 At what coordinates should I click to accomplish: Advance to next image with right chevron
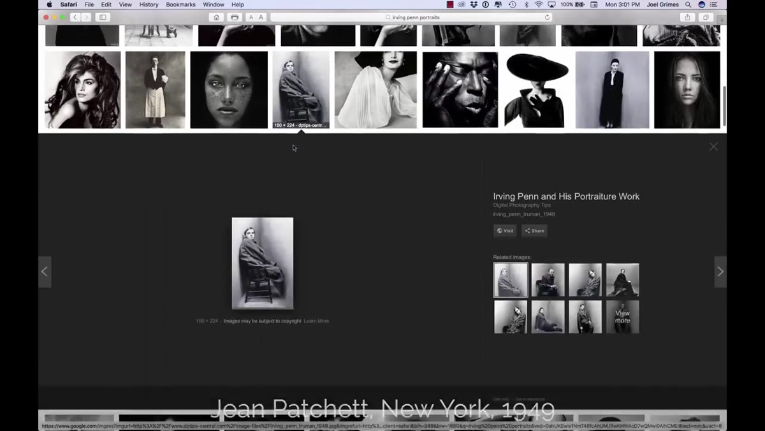click(x=720, y=272)
